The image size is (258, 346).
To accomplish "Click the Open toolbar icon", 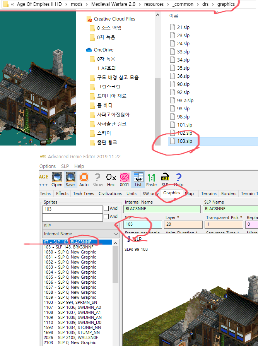I will pyautogui.click(x=57, y=180).
